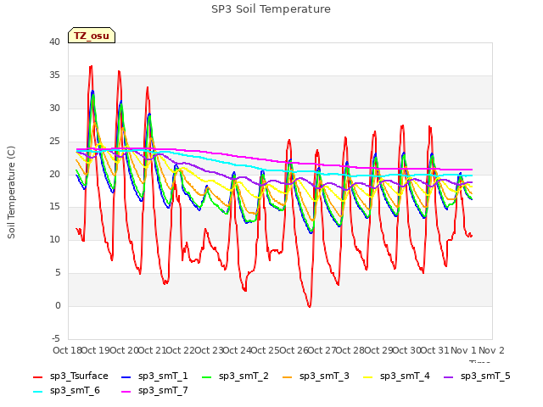Click the Oct 18 x-axis tick label
The image size is (543, 407).
67,350
